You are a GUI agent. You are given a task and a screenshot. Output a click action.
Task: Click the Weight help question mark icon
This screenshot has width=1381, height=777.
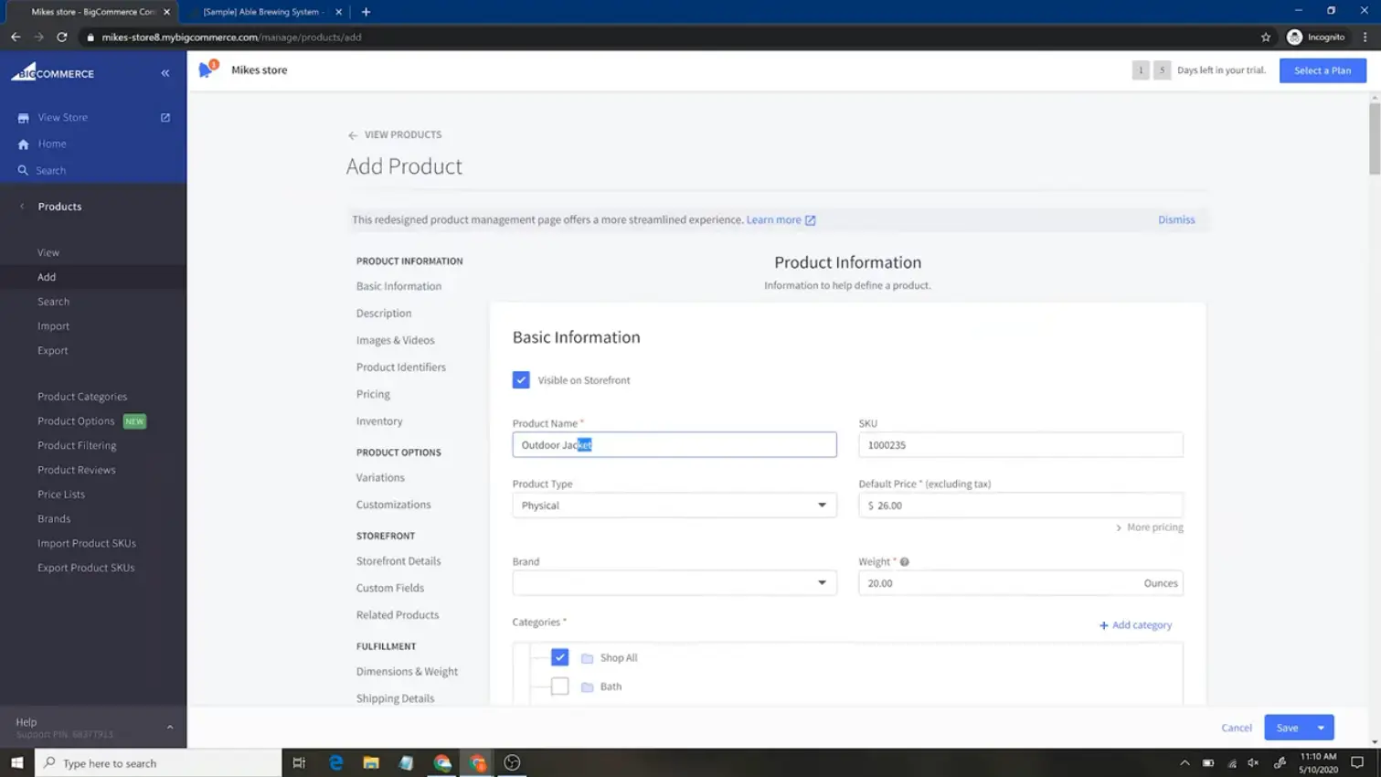[904, 562]
